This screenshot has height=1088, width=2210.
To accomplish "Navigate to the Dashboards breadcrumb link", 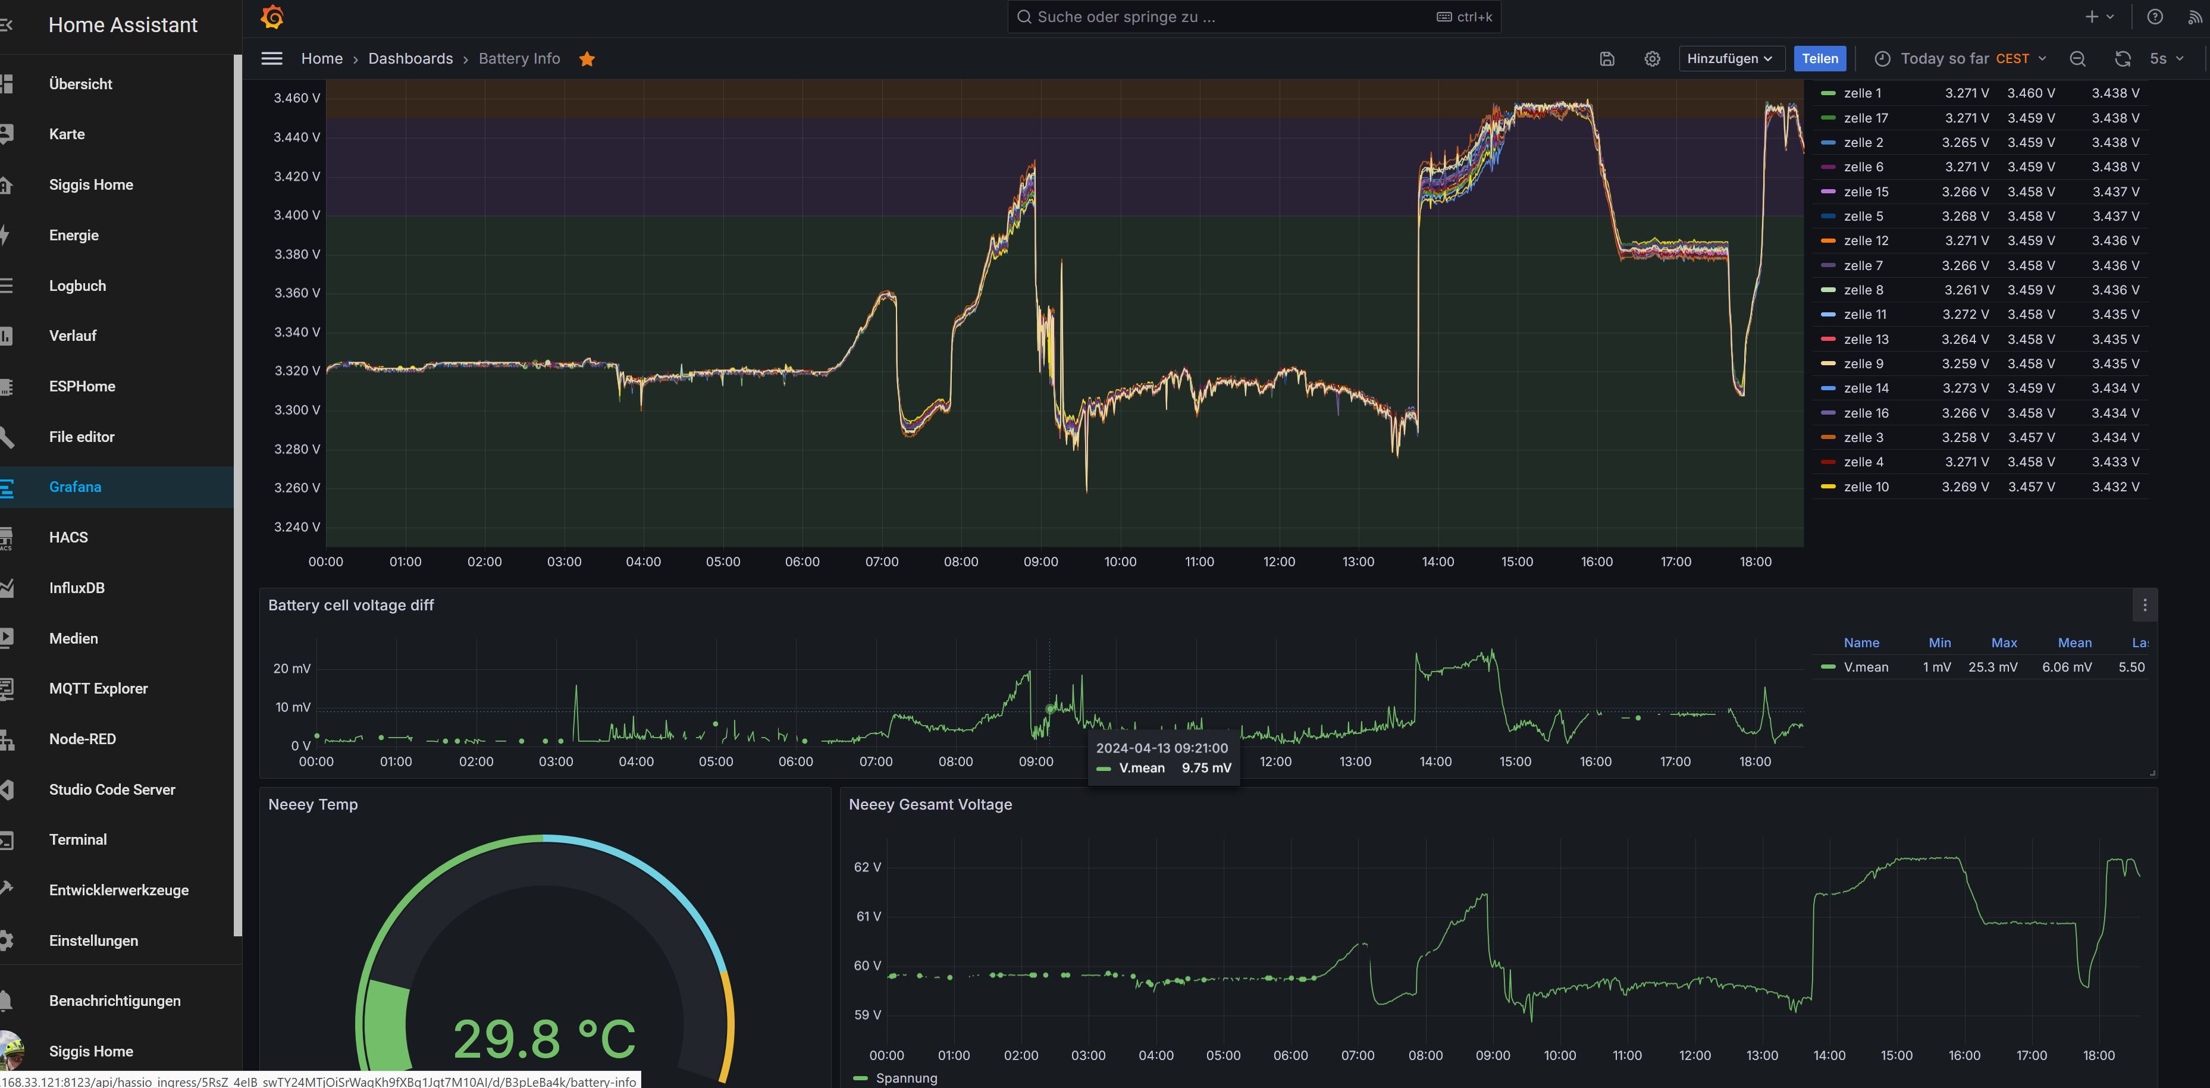I will click(x=410, y=58).
